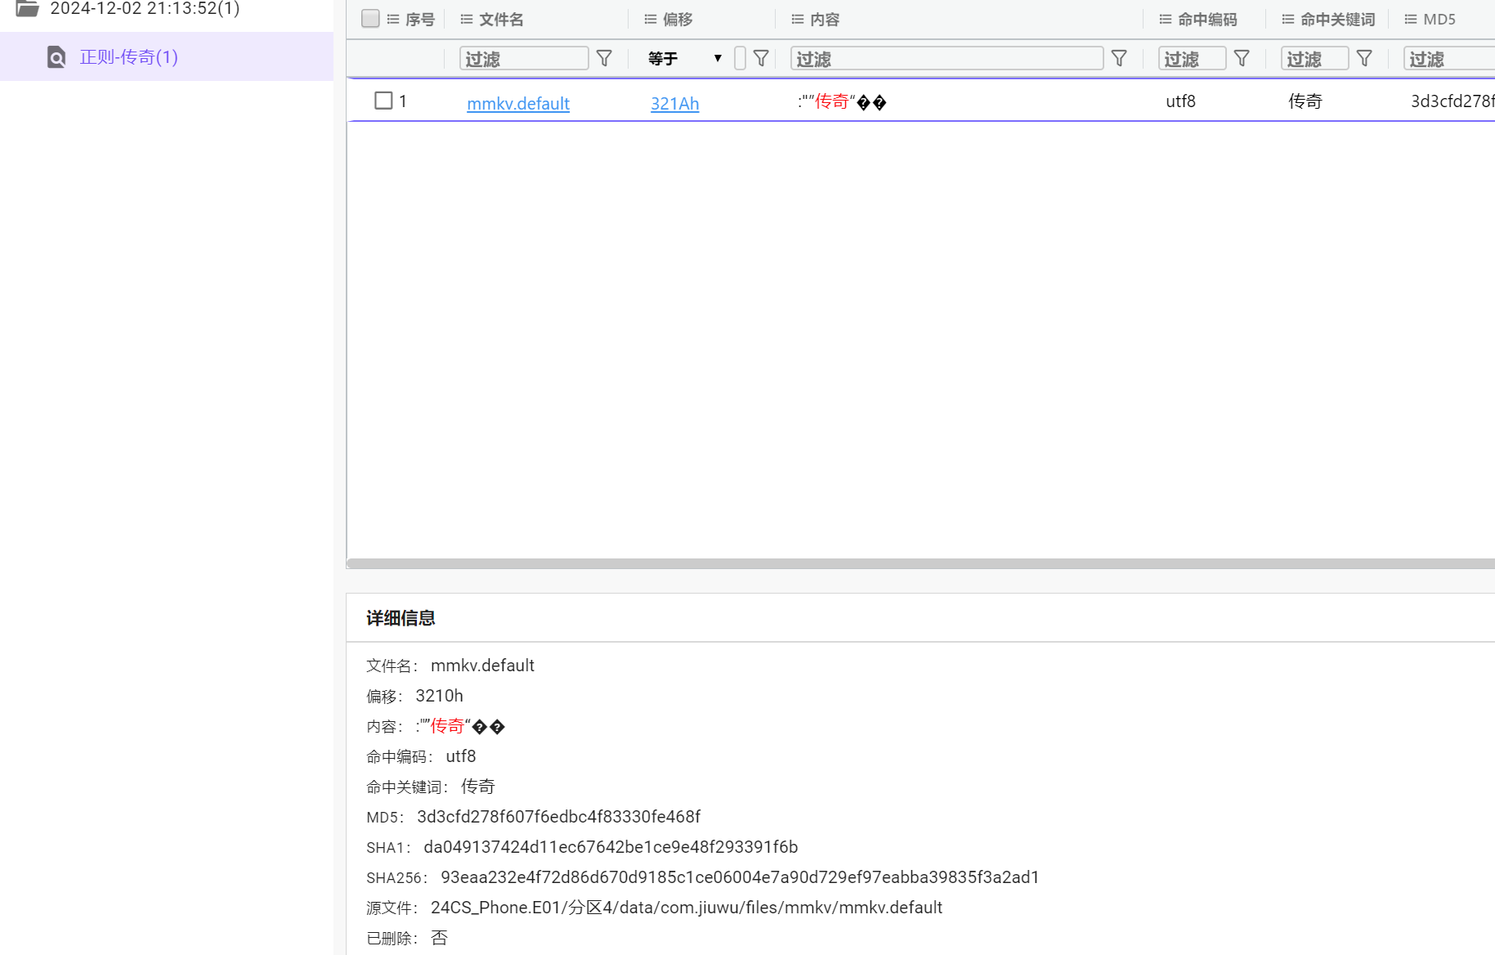The image size is (1495, 955).
Task: Select the file name value mmkv.default in details
Action: tap(482, 666)
